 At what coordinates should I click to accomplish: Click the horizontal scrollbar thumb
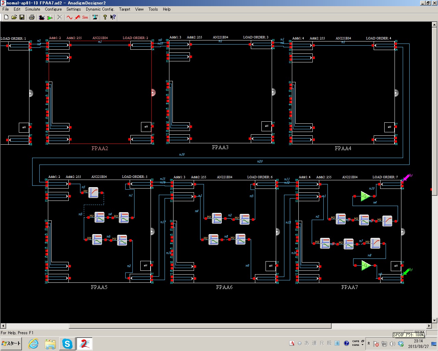200,326
